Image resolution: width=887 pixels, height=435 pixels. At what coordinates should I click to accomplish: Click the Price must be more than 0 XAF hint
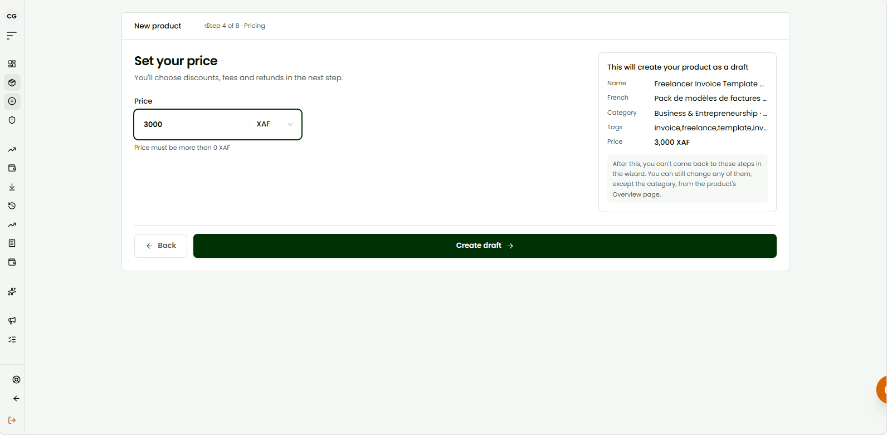(x=182, y=148)
